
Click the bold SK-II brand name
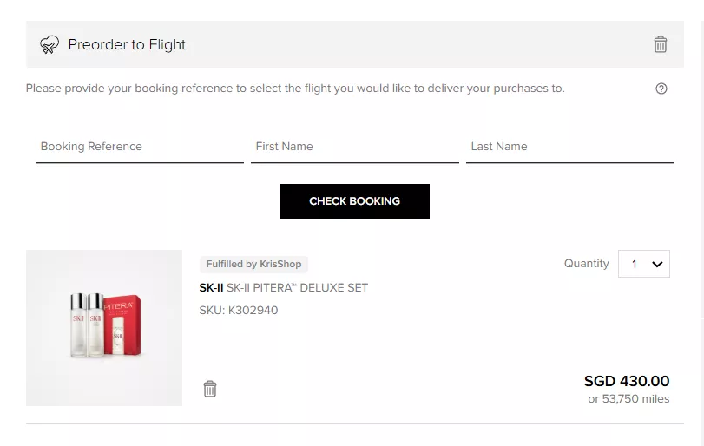(x=211, y=287)
